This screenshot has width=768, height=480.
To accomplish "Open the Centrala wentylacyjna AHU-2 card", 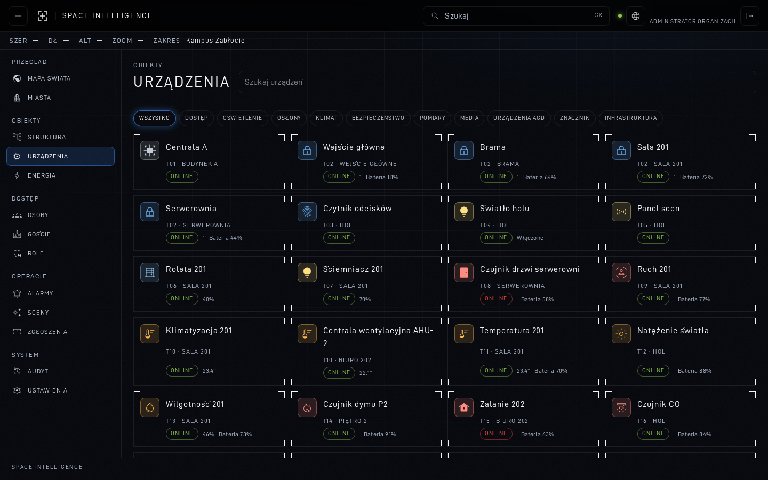I will click(366, 351).
